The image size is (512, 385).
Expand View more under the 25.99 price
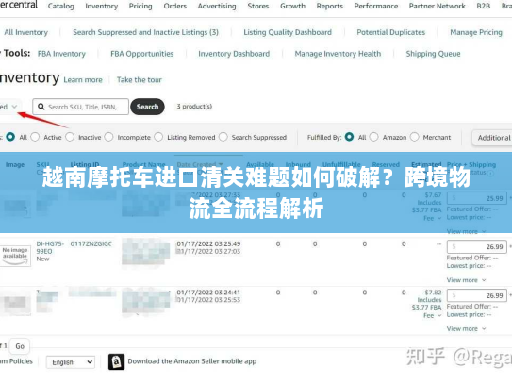pyautogui.click(x=466, y=231)
